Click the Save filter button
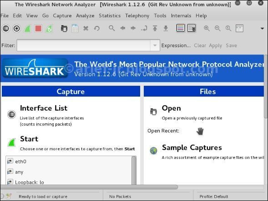 pyautogui.click(x=232, y=45)
